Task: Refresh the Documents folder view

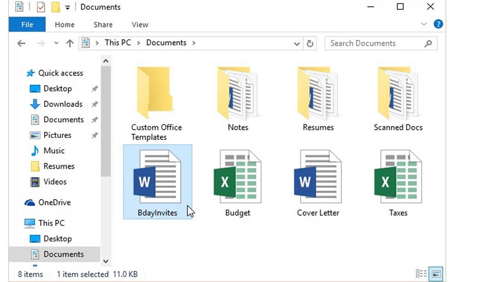Action: (x=310, y=43)
